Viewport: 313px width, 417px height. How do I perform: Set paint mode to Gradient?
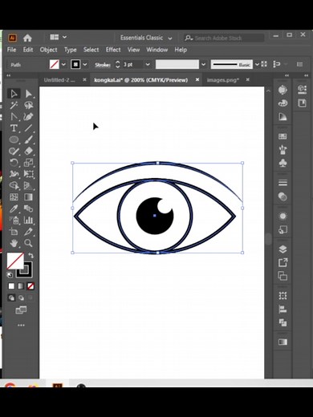[x=21, y=286]
